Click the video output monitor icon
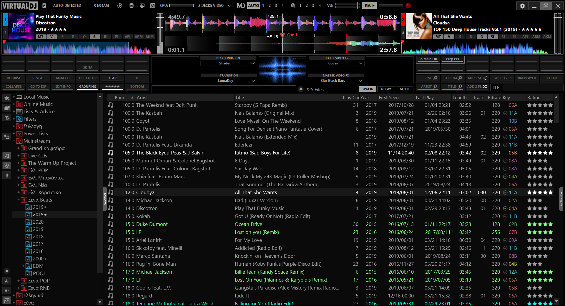Screen dimensions: 565x306 (x=142, y=5)
